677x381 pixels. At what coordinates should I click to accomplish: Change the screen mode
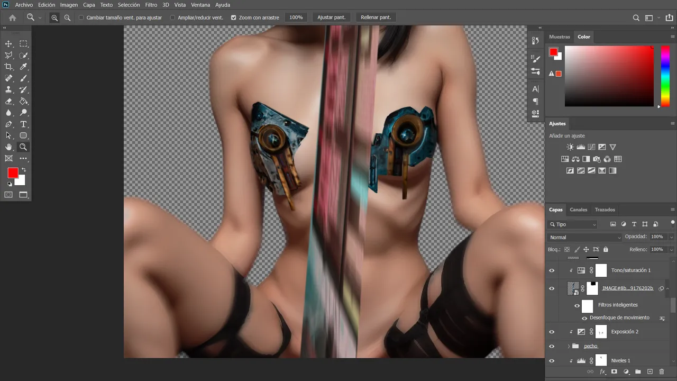pos(23,195)
